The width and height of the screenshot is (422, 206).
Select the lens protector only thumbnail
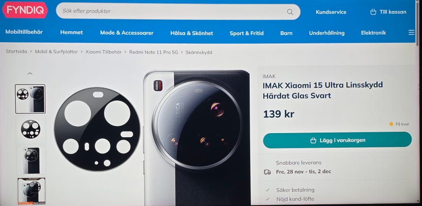click(30, 129)
